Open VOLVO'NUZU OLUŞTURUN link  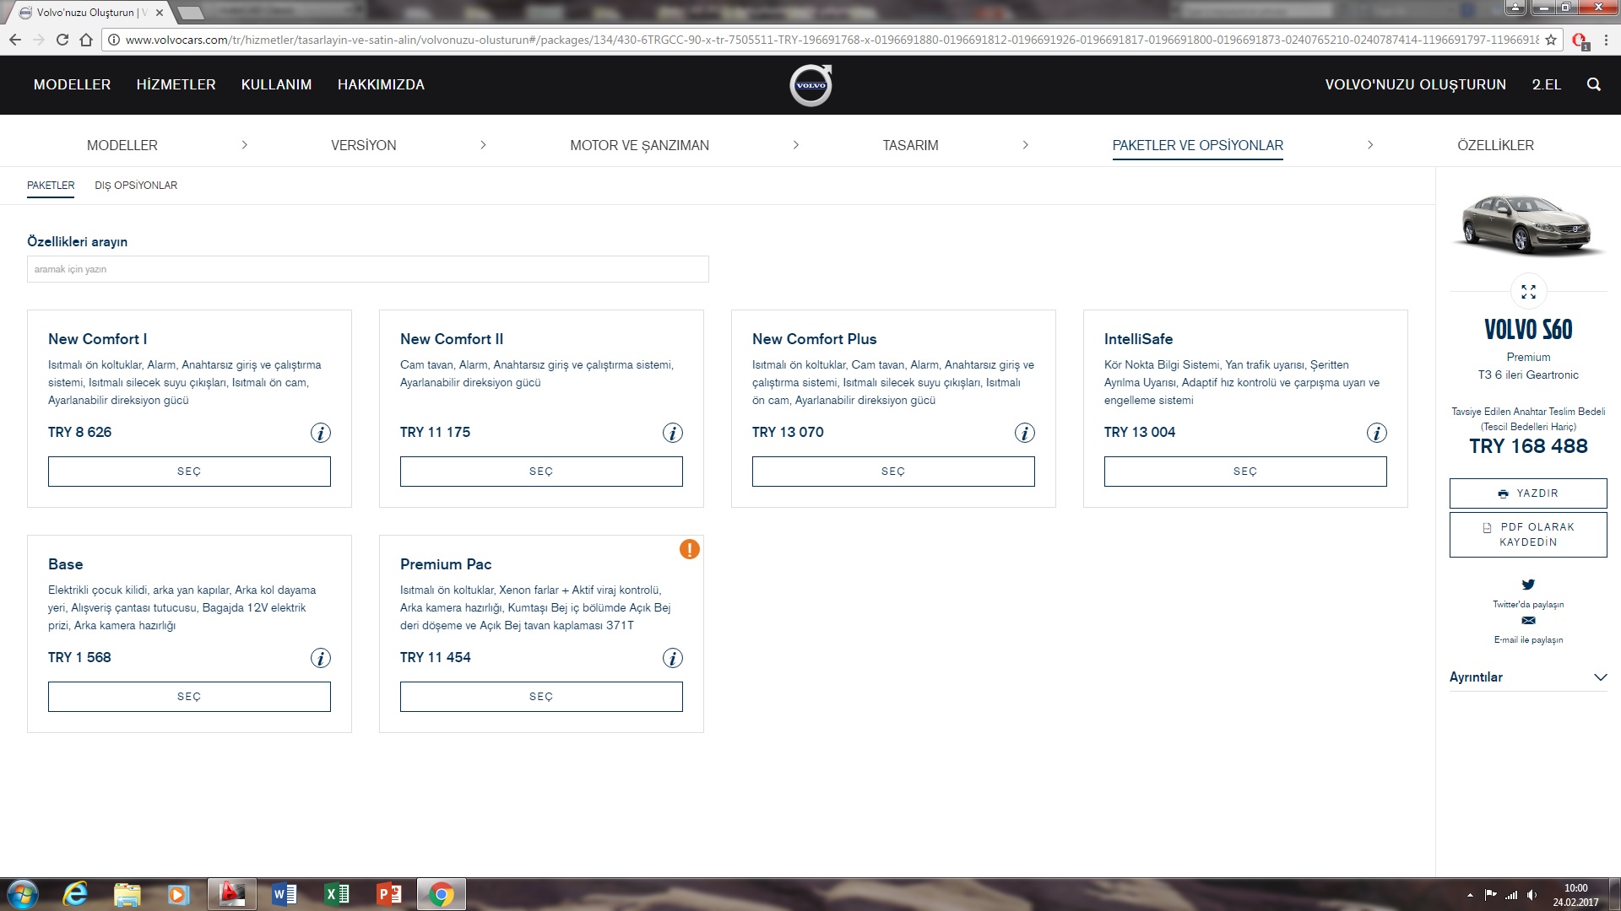point(1415,84)
